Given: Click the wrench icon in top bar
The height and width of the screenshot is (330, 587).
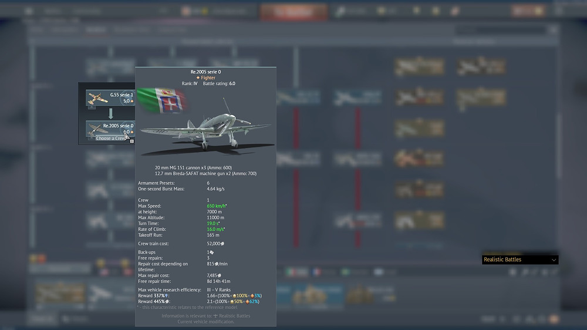Looking at the screenshot, I should (340, 12).
